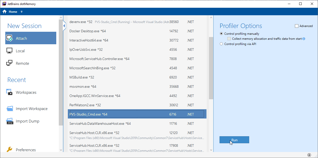This screenshot has width=318, height=158.
Task: Select Control profiling manually radio button
Action: tap(221, 34)
